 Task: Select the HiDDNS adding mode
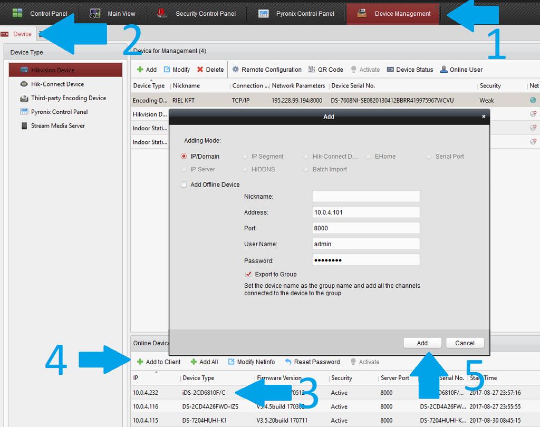[x=258, y=169]
